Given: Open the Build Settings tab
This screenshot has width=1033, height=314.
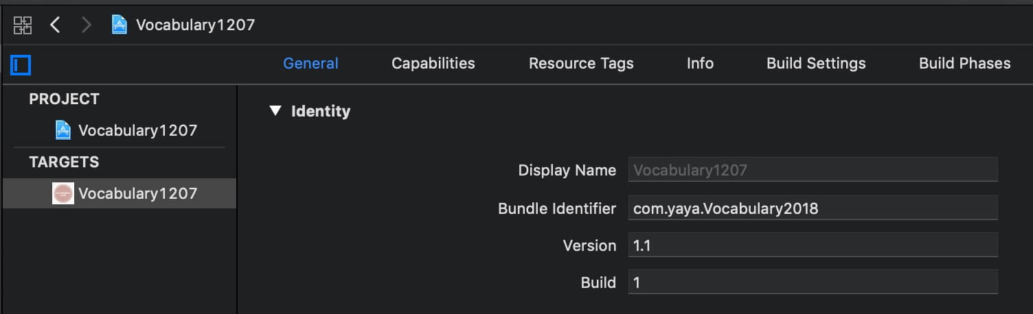Looking at the screenshot, I should pos(816,63).
